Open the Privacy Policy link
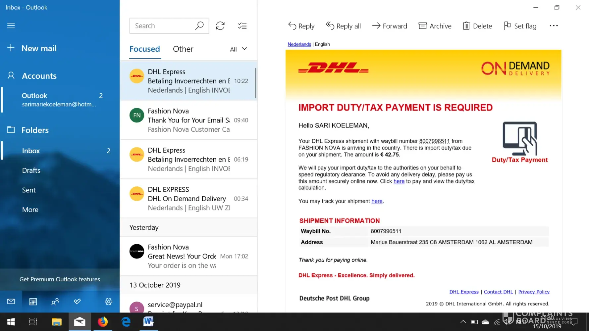The width and height of the screenshot is (589, 331). [x=534, y=292]
